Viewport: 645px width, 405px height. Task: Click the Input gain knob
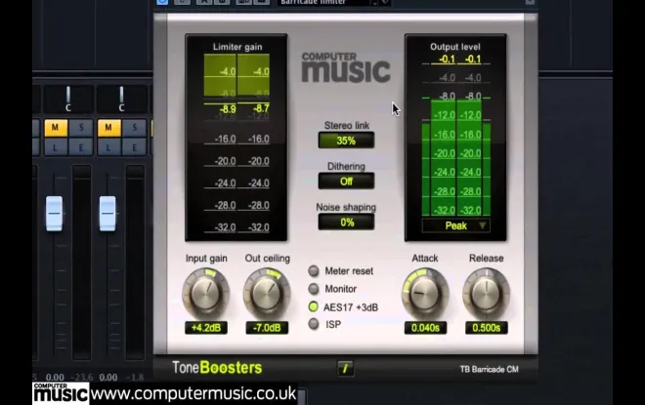205,293
